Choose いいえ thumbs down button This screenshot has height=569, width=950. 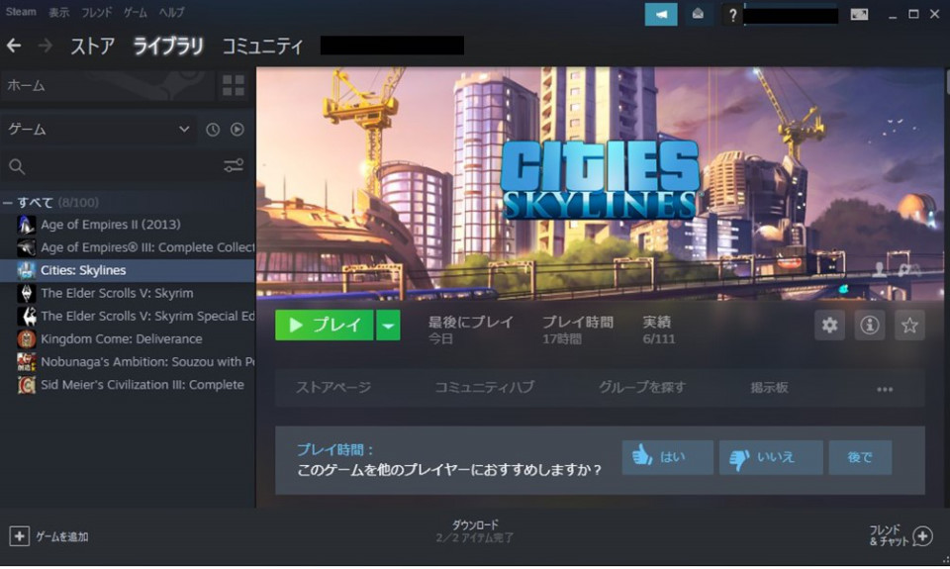coord(771,457)
